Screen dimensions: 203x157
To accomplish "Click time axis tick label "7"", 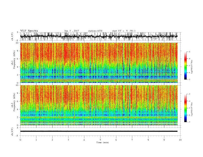I will point(132,140).
